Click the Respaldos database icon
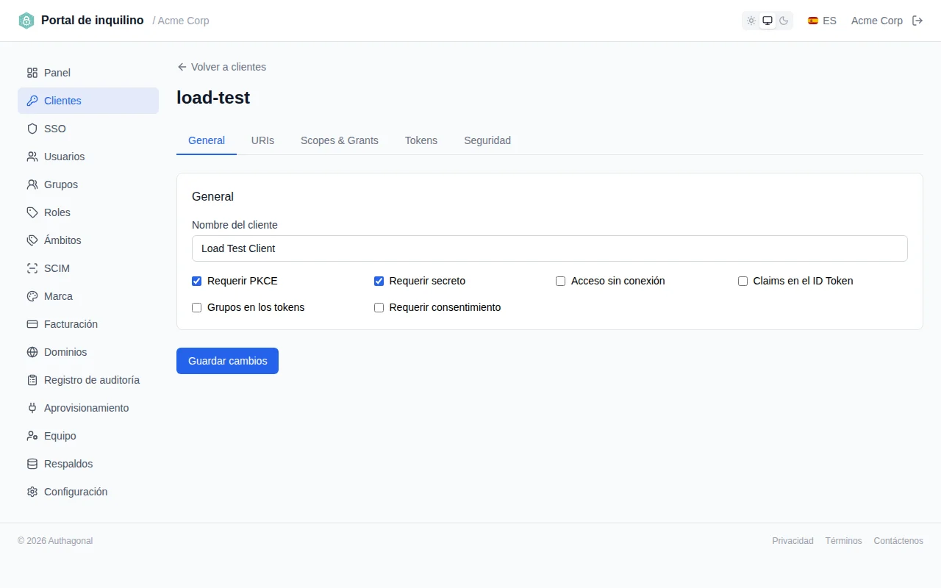Viewport: 941px width, 588px height. [x=32, y=464]
